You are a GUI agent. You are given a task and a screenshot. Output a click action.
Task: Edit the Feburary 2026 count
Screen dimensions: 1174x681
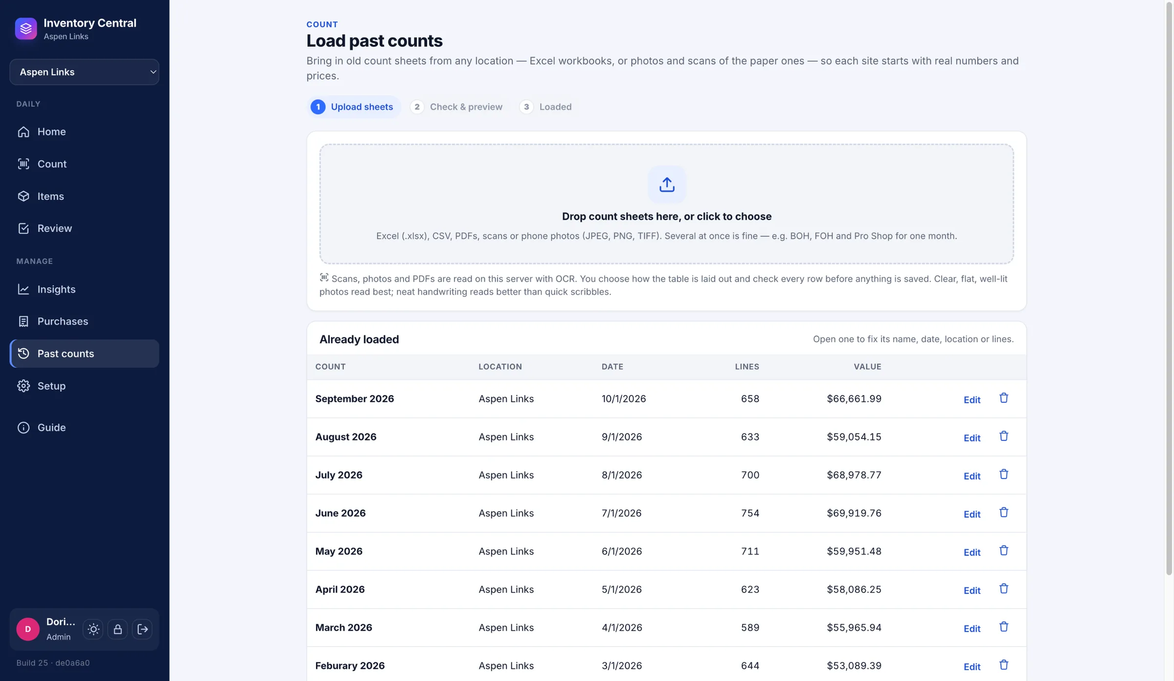pos(972,666)
